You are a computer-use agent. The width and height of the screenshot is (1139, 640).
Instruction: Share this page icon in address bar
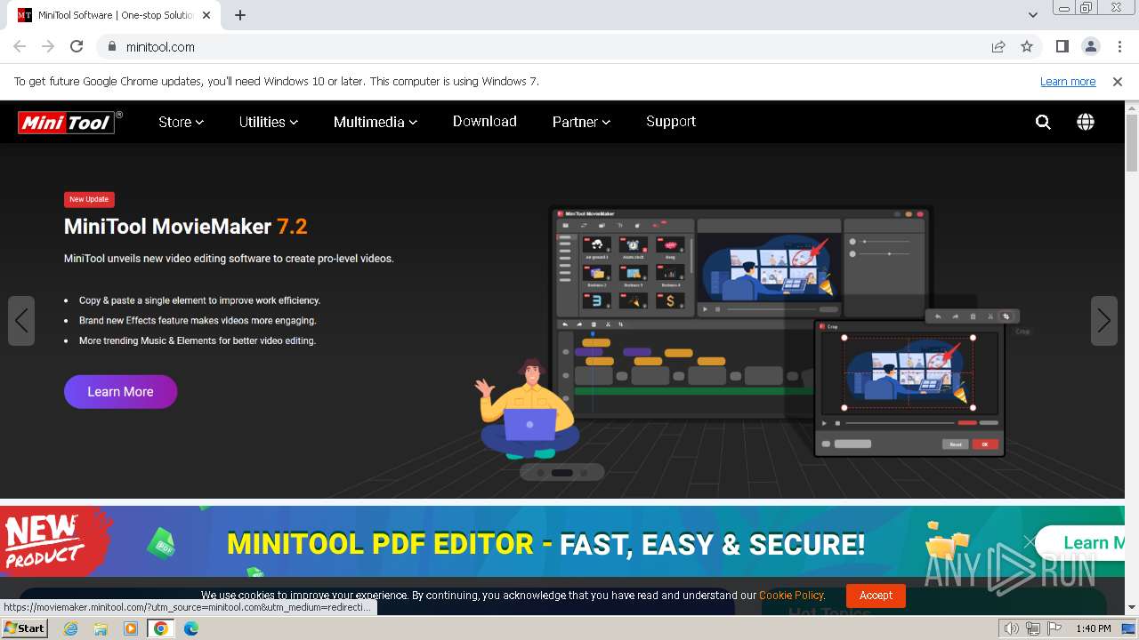coord(998,46)
